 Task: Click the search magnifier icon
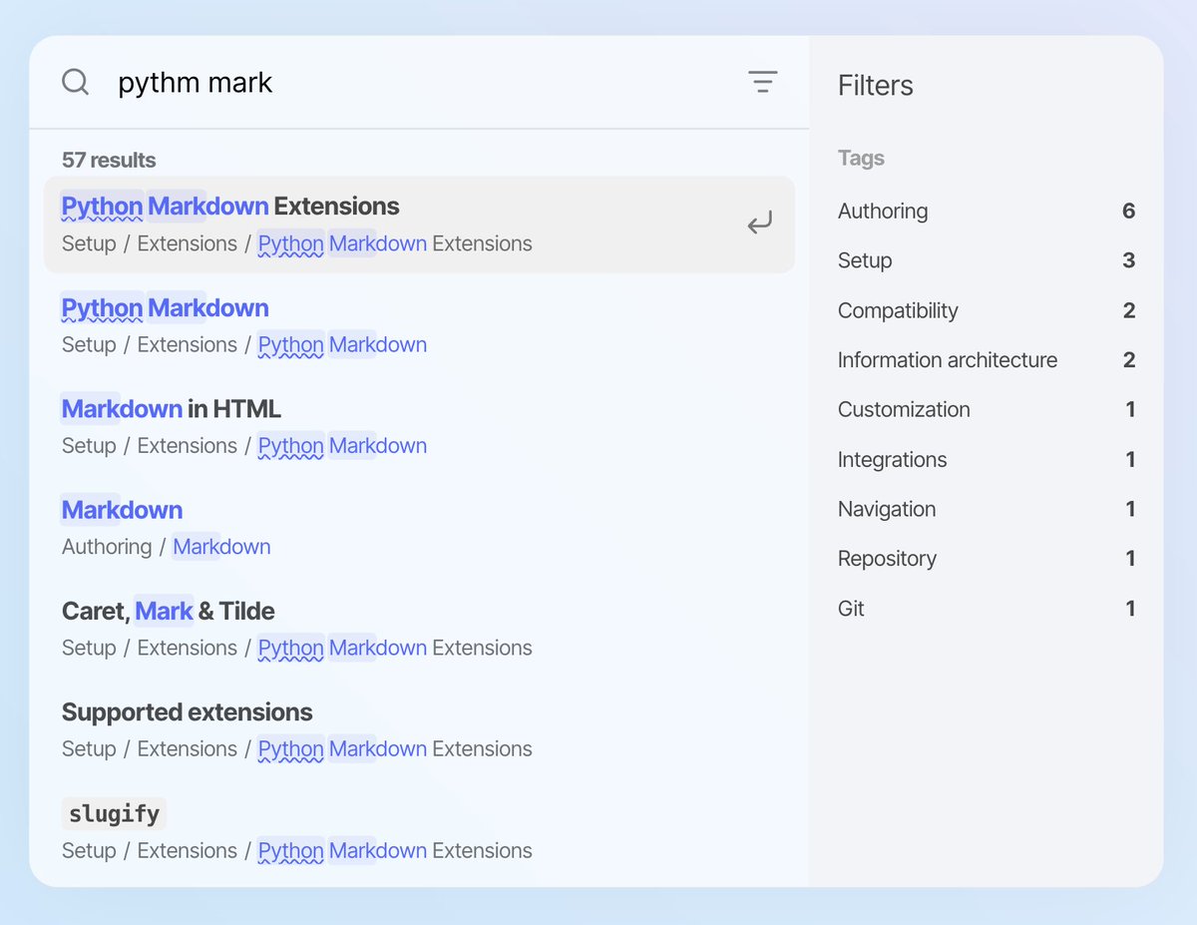click(76, 82)
